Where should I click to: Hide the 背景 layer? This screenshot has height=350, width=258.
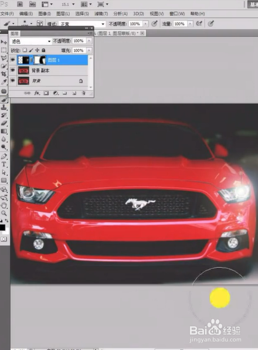click(x=13, y=80)
